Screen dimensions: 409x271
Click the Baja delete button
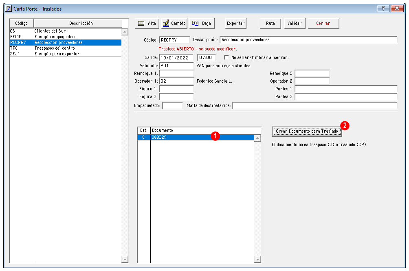coord(202,24)
